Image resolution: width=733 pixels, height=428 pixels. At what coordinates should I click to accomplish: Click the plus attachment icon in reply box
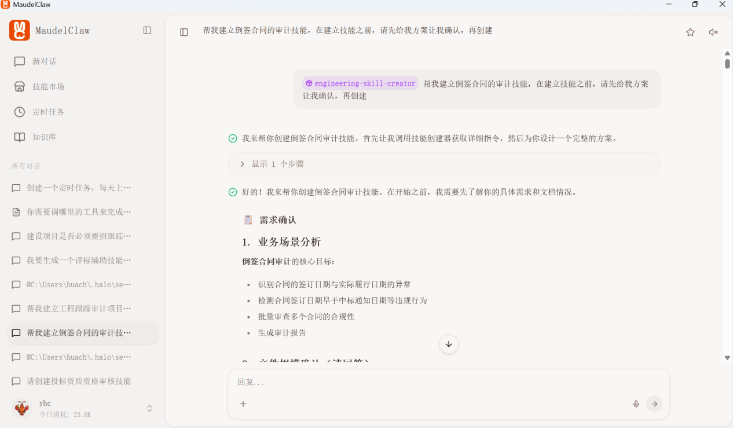243,404
